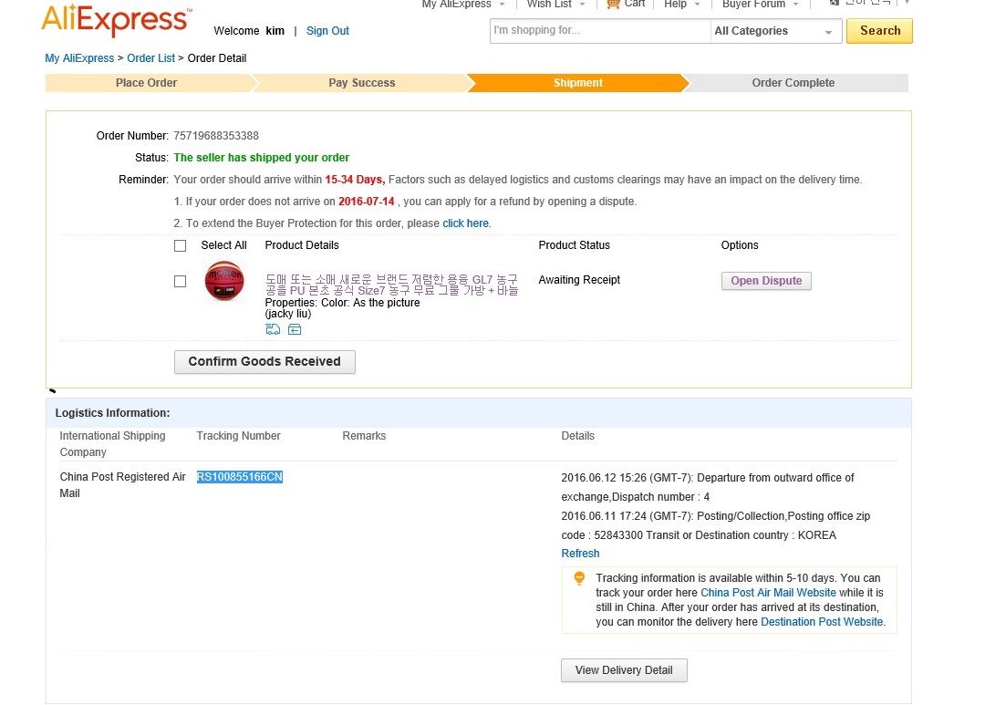Go to Order List in breadcrumb

coord(150,58)
